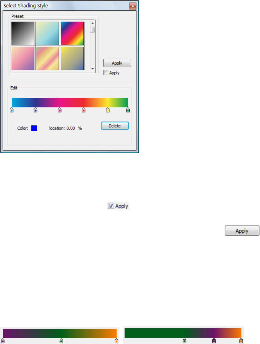Uncheck the checked Apply checkbox below dialog
This screenshot has height=344, width=260.
(111, 206)
